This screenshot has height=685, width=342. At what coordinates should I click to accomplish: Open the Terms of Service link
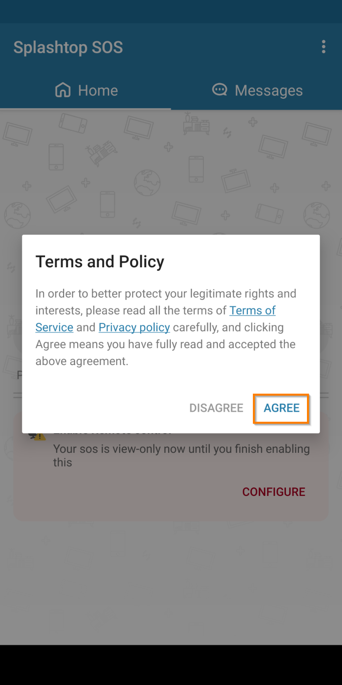point(252,310)
